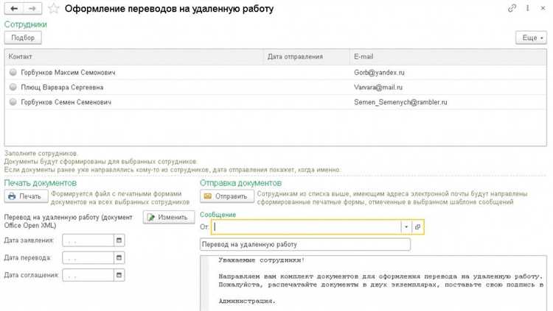Viewport: 553px width, 311px height.
Task: Open calendar for Дата соглашения field
Action: 119,276
